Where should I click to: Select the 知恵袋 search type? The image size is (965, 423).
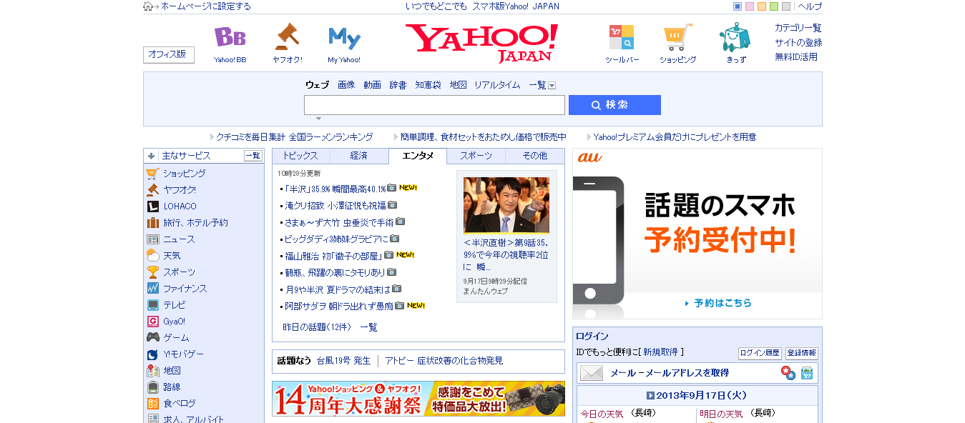428,85
